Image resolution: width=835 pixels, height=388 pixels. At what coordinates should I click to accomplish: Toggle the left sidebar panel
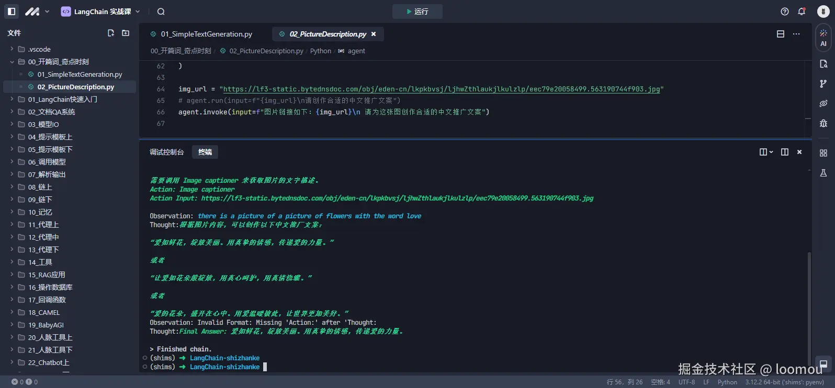[12, 11]
